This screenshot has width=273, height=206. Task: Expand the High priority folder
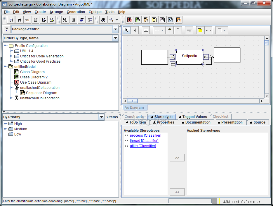point(5,124)
